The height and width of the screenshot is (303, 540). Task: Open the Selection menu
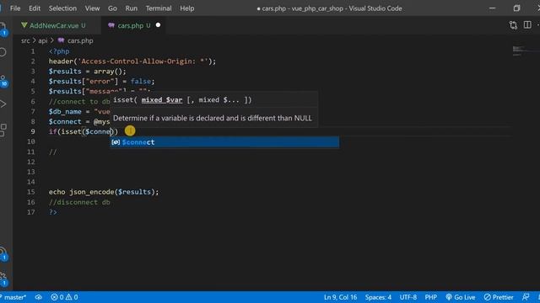[62, 8]
